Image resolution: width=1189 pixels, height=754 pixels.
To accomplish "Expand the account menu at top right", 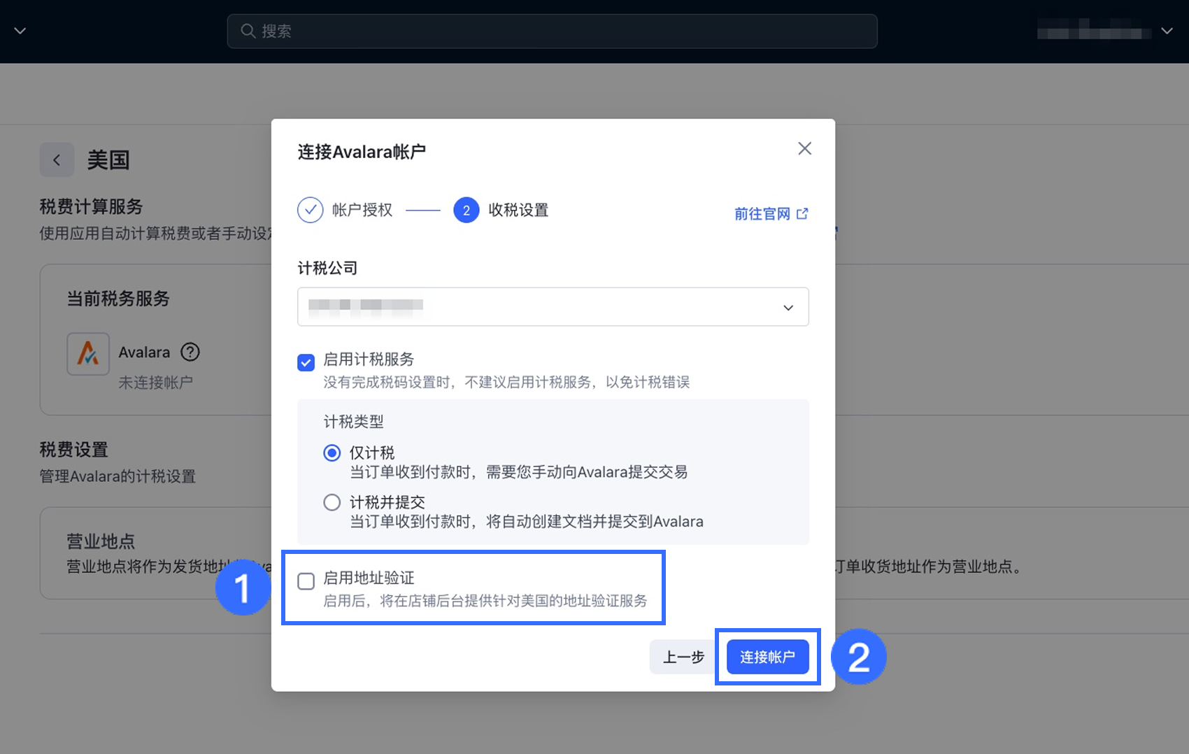I will (1167, 31).
